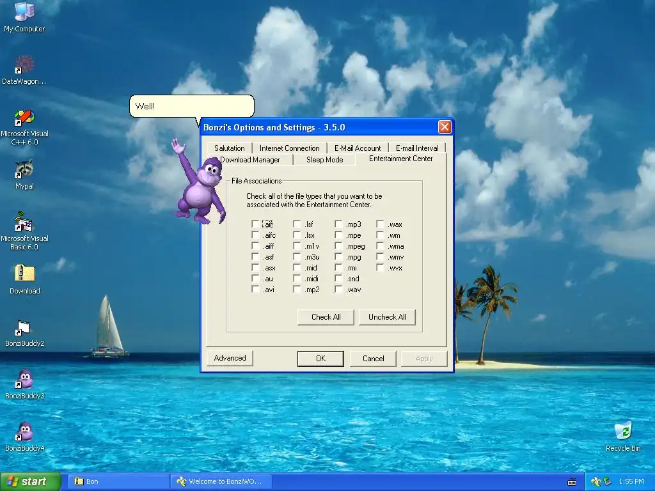Image resolution: width=655 pixels, height=491 pixels.
Task: Open the DataWagon desktop shortcut
Action: click(24, 70)
